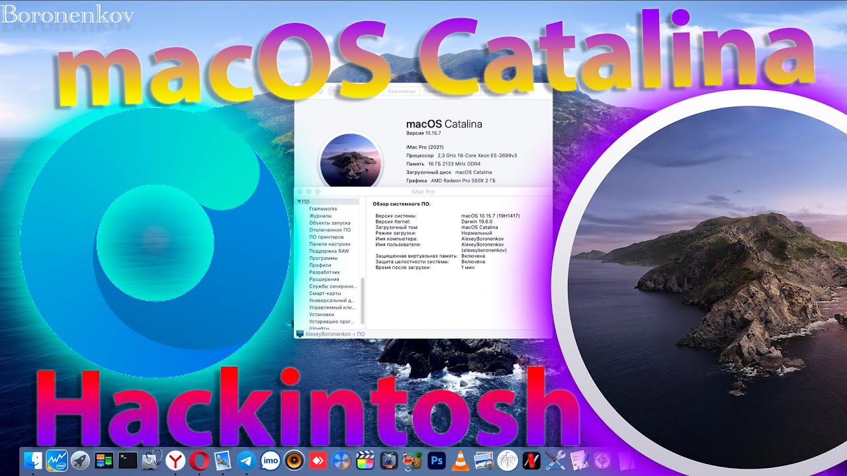Click the "macOS 10.15.7 (19H1417)" value
847x476 pixels.
click(x=490, y=216)
